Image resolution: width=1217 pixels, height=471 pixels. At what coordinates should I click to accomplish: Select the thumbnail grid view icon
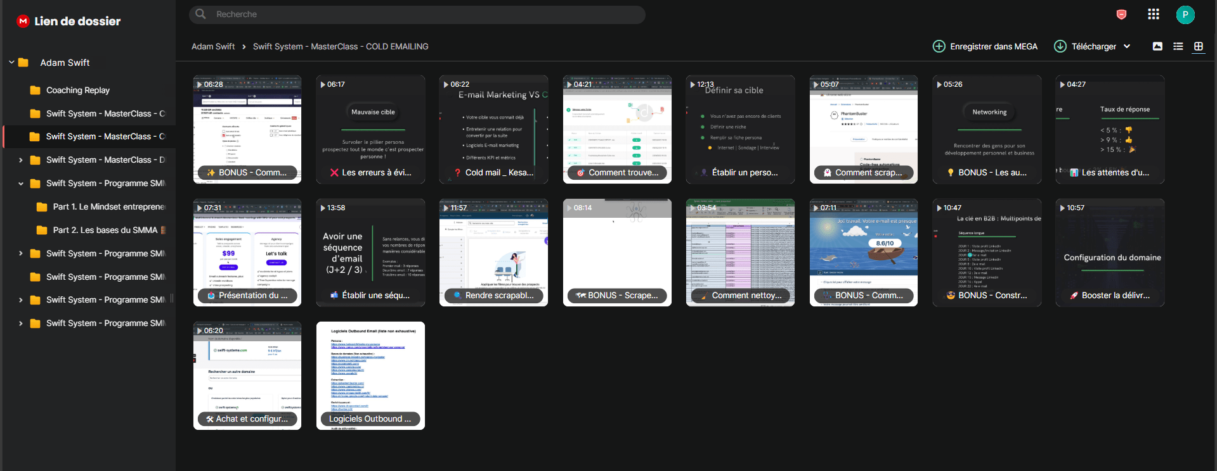coord(1199,46)
